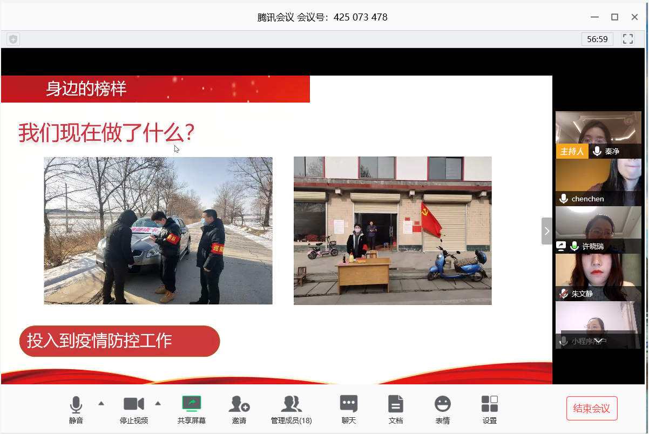
Task: Open 管理成员(18) member management
Action: [x=291, y=404]
